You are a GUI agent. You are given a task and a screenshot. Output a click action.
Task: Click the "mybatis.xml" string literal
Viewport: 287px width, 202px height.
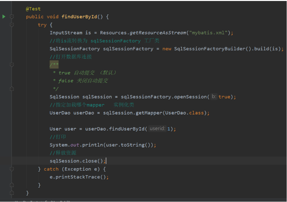pyautogui.click(x=208, y=33)
